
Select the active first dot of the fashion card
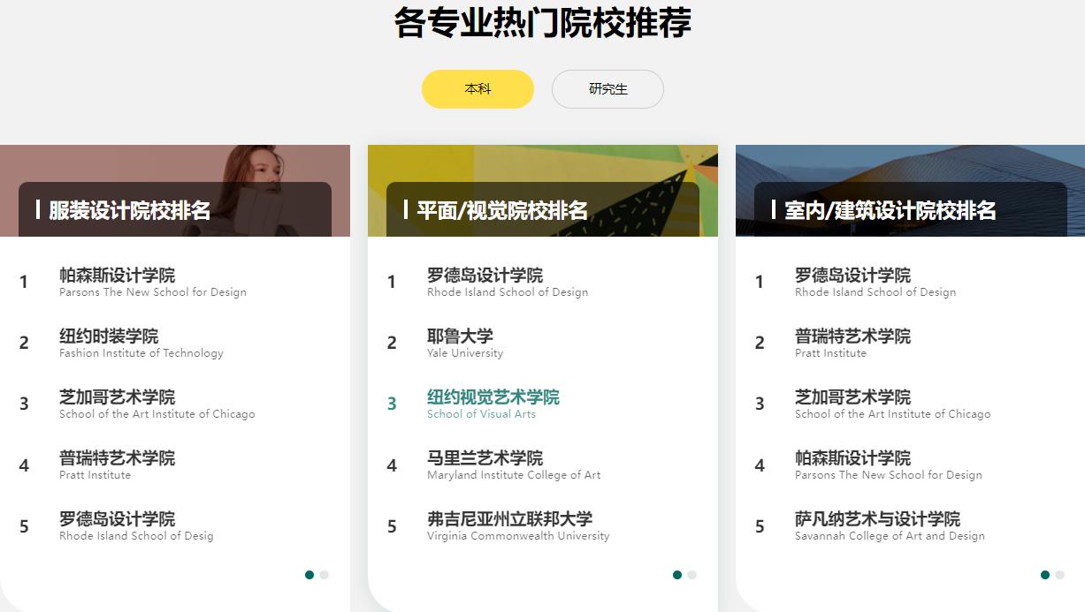click(309, 574)
